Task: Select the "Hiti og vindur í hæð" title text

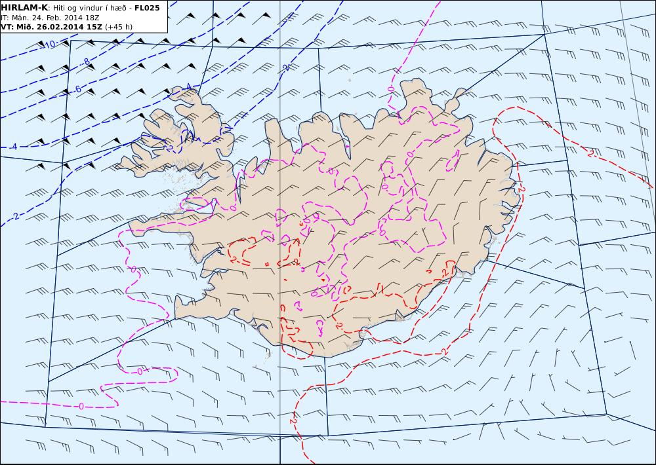Action: 90,8
